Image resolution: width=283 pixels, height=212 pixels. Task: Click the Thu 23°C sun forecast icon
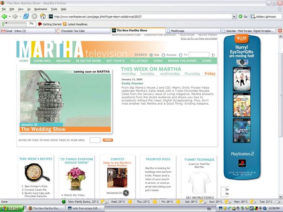tap(155, 202)
